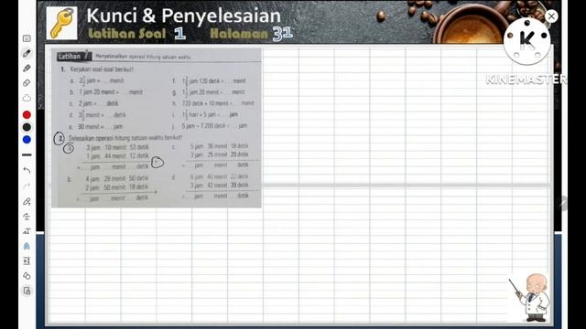
Task: Click the KineMaster round logo
Action: [527, 41]
